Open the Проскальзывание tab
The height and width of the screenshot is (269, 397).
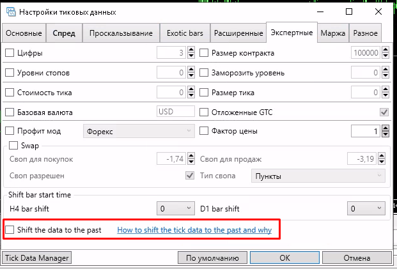pos(121,33)
